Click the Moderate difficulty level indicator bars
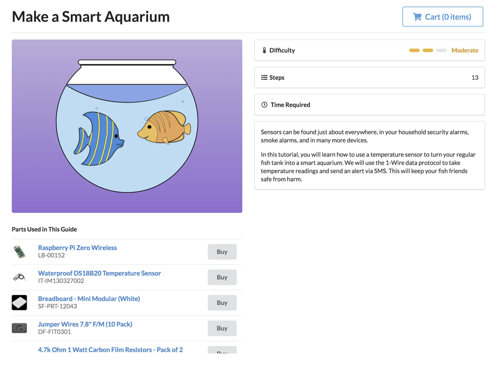Viewport: 498px width, 374px height. click(427, 50)
